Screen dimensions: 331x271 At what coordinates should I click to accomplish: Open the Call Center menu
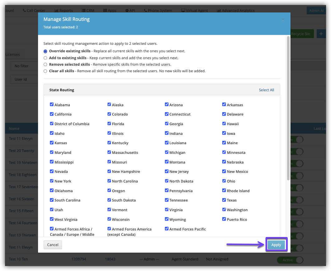(x=34, y=10)
